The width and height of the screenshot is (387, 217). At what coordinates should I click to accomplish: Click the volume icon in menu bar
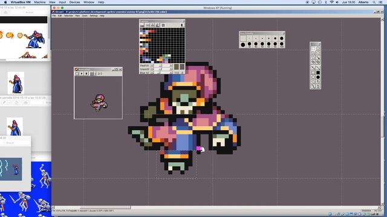coord(337,2)
